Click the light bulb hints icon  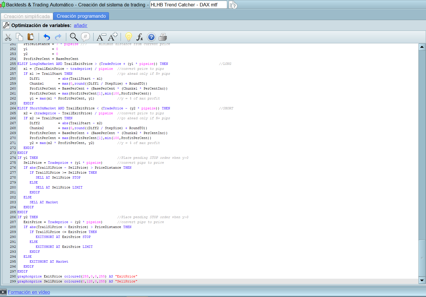coord(128,37)
